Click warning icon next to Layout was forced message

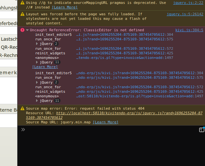coord(22,14)
